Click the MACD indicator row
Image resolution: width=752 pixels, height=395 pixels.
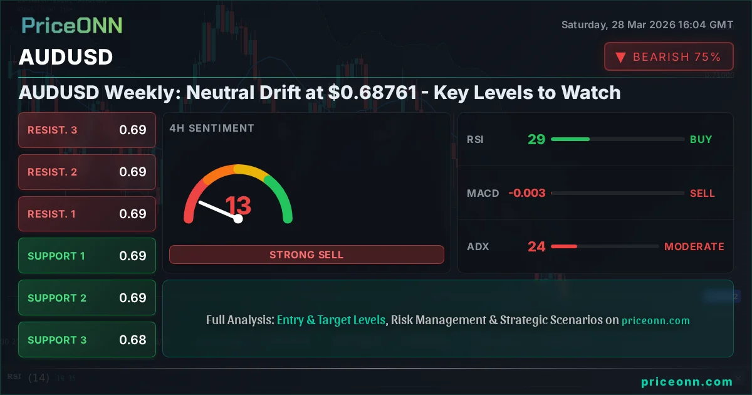[x=595, y=193]
